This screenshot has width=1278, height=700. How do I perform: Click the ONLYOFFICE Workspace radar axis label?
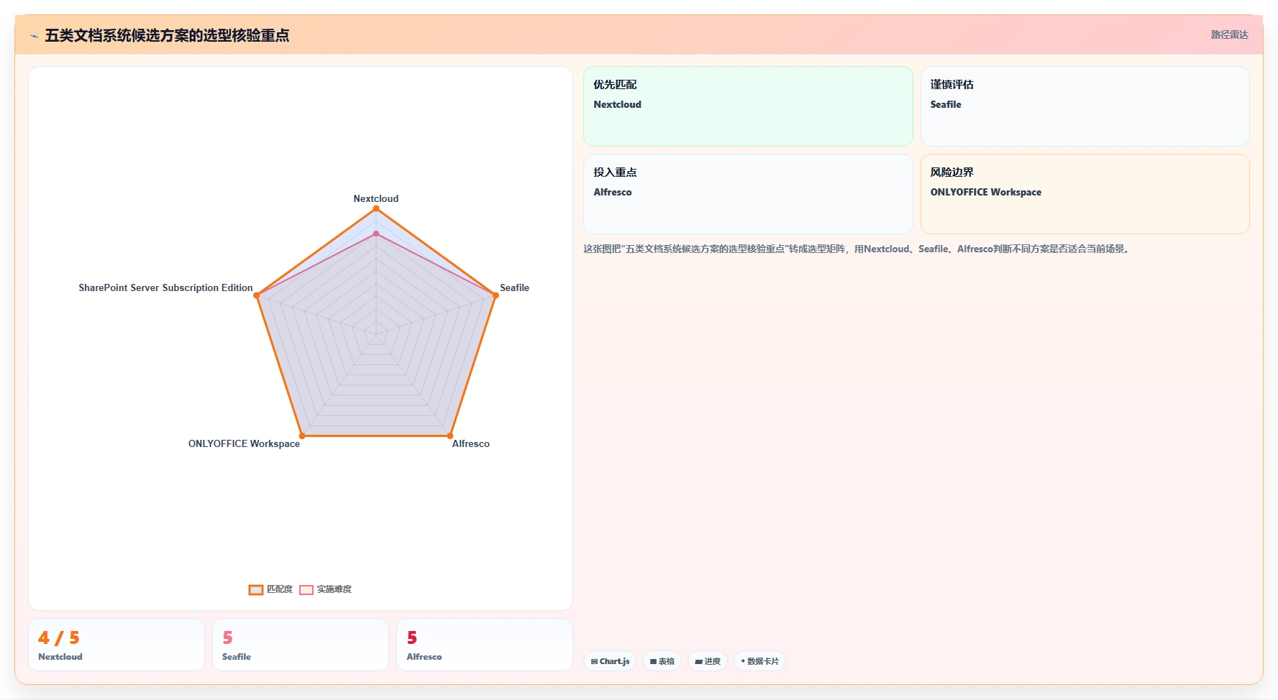(x=244, y=443)
